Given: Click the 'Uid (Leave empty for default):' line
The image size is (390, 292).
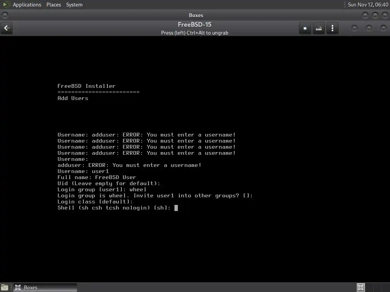Looking at the screenshot, I should click(x=109, y=184).
